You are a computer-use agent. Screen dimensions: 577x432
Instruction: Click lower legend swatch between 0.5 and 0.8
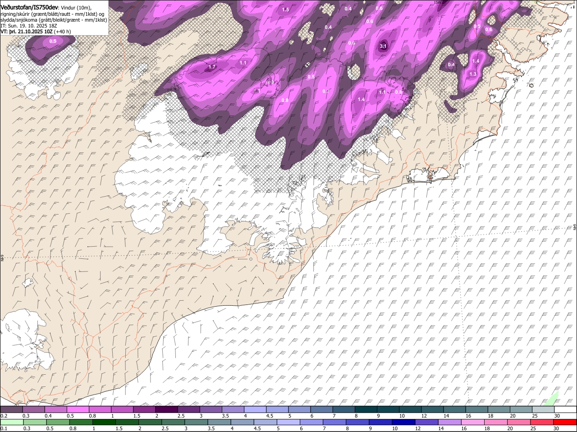[x=58, y=422]
